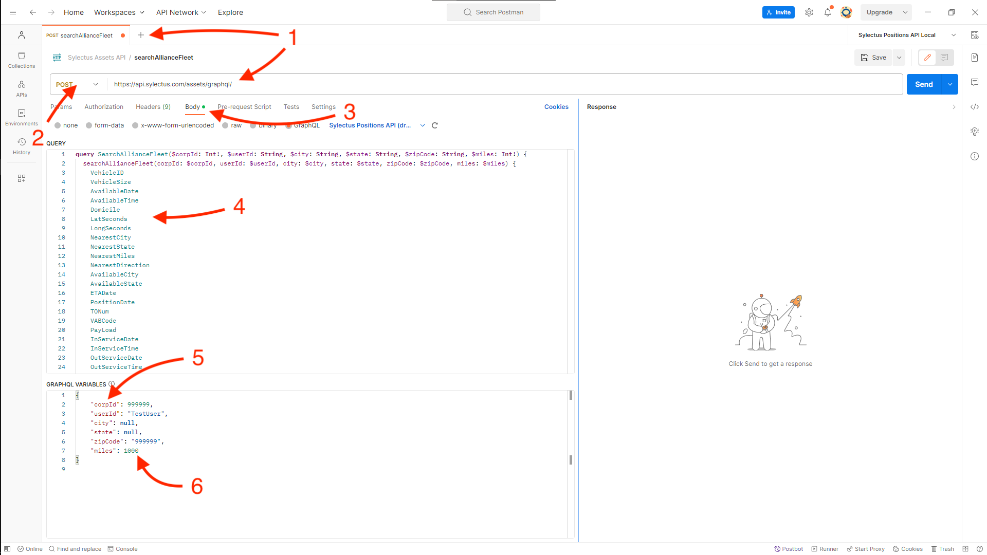Open the Code snippet panel on the right
987x555 pixels.
975,107
